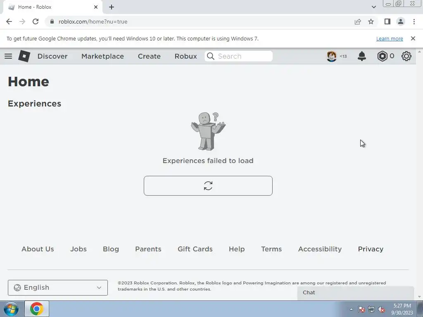Open the Accessibility footer link
The height and width of the screenshot is (317, 423).
320,249
